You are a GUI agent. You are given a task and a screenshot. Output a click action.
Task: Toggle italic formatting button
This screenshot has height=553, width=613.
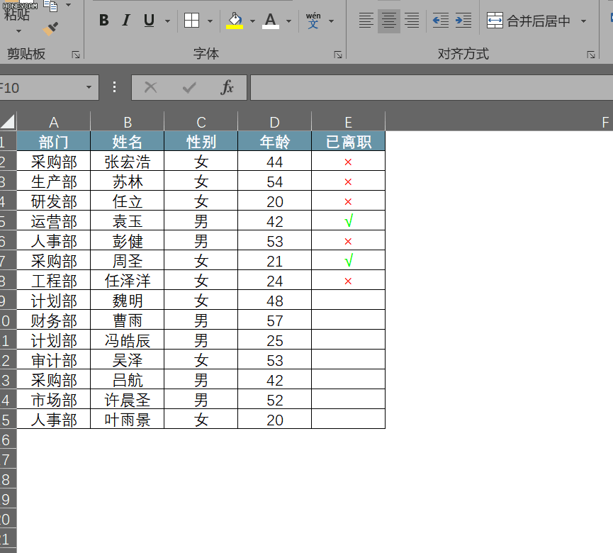coord(126,21)
